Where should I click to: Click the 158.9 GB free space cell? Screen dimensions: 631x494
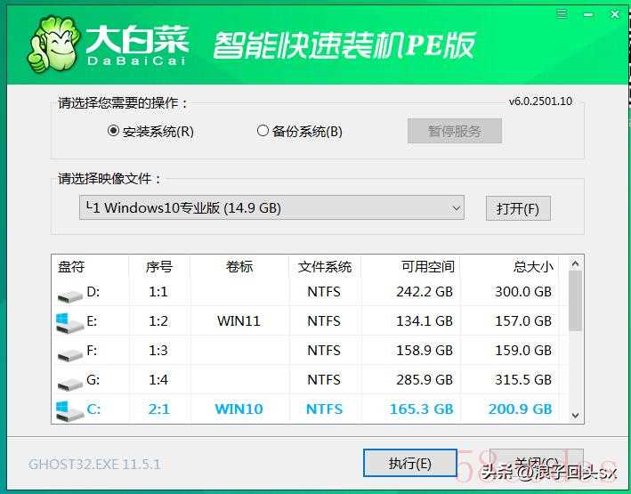click(425, 351)
